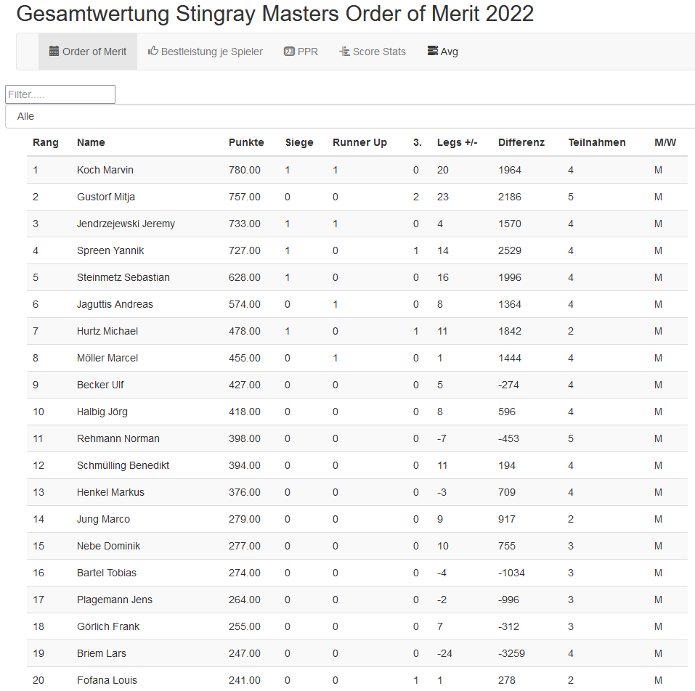Click the Spreen Yannik name cell
This screenshot has height=691, width=695.
[110, 250]
